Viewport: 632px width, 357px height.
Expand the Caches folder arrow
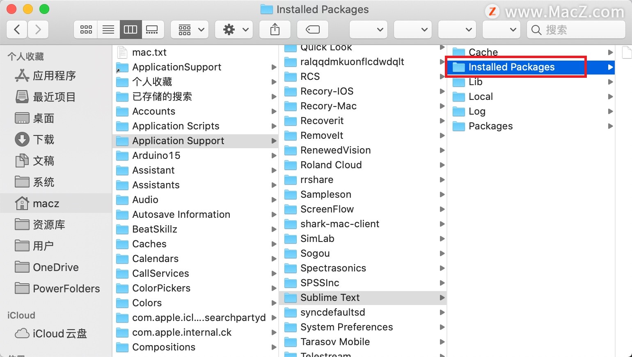(274, 244)
